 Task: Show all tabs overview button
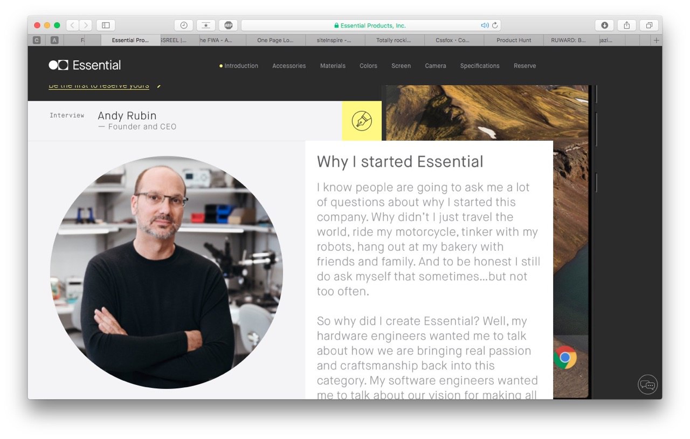click(x=648, y=25)
